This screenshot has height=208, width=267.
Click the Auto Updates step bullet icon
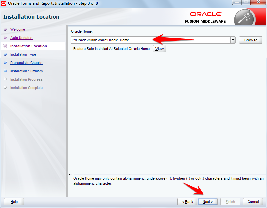pyautogui.click(x=5, y=38)
